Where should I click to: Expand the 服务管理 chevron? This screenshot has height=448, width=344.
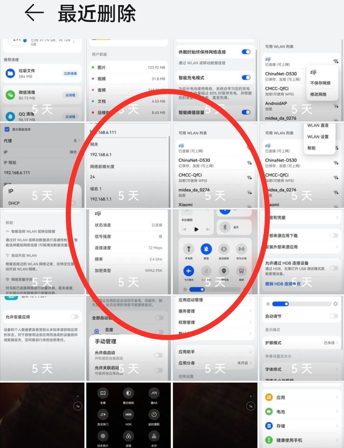point(250,311)
